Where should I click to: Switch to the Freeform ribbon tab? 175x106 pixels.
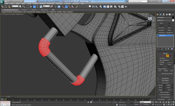click(x=24, y=10)
